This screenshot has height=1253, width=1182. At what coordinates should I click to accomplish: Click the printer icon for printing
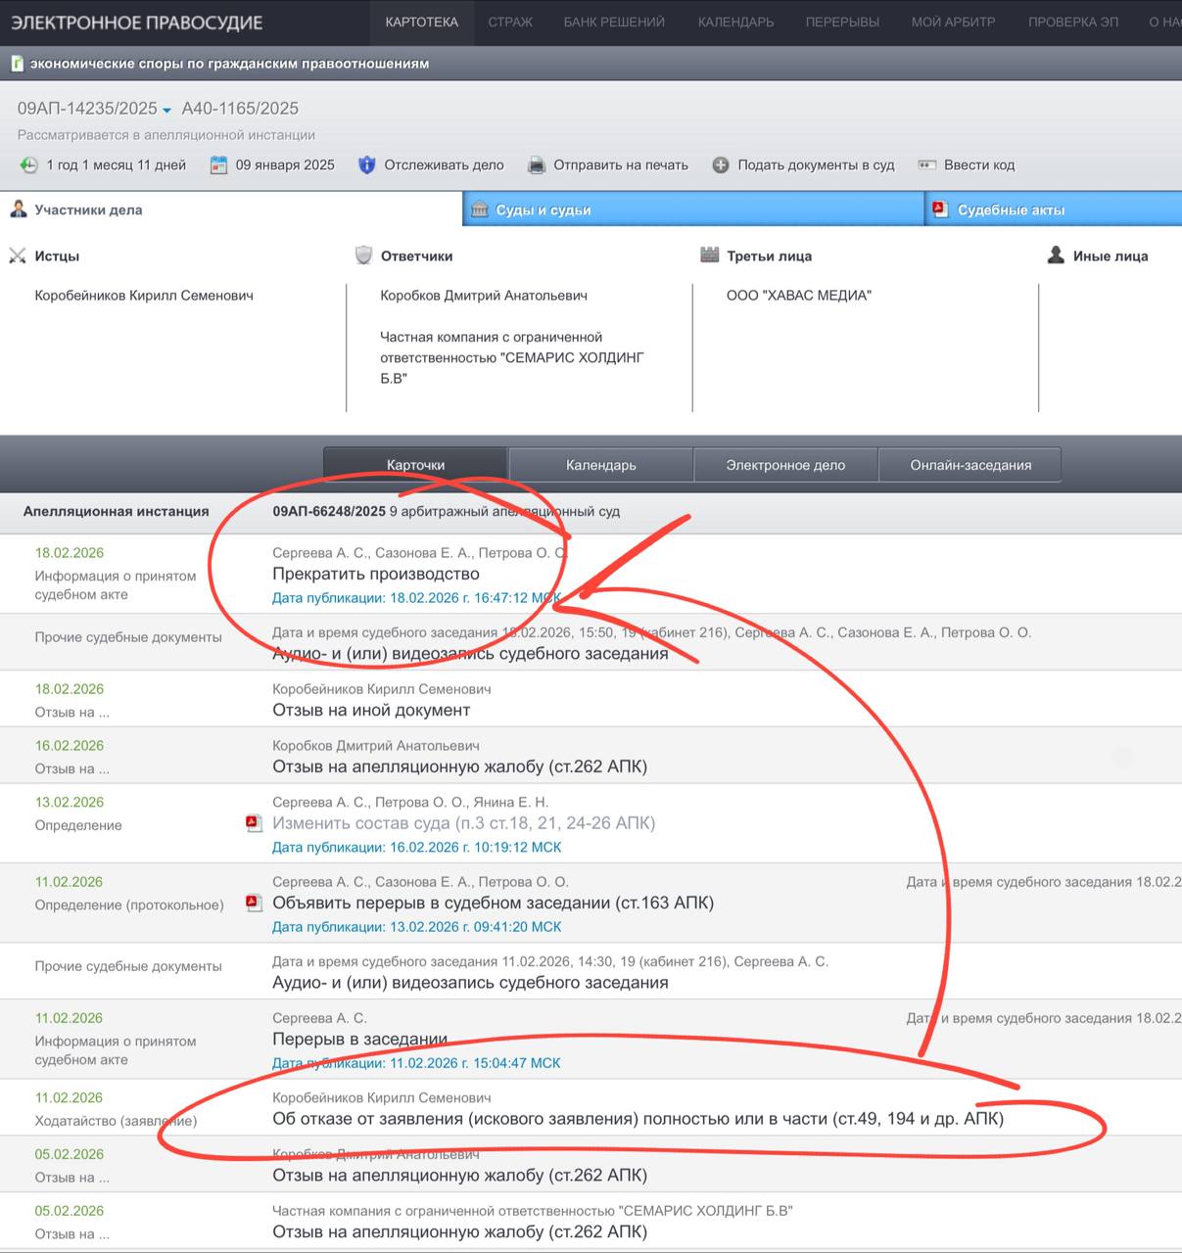coord(537,165)
